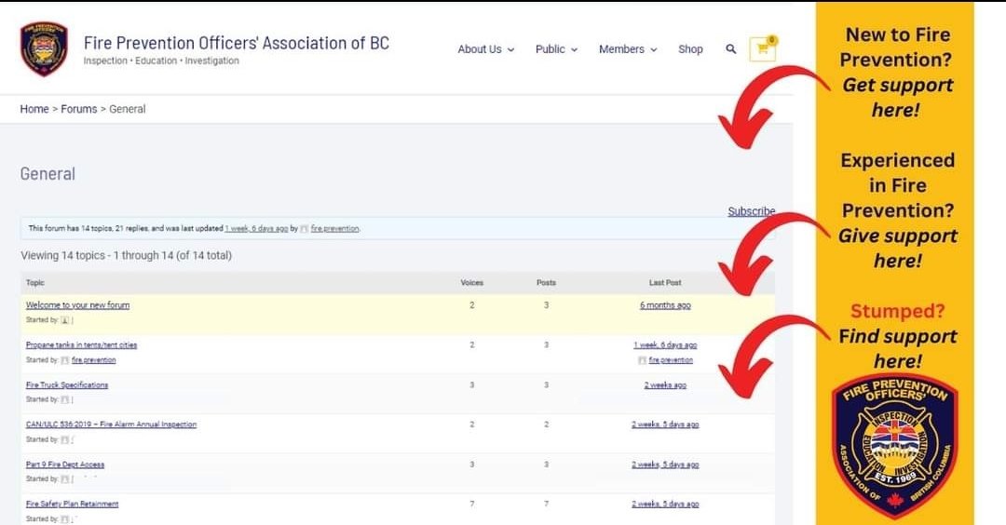
Task: Click starter avatar in Fire Safety Plan Retainment row
Action: (x=65, y=519)
